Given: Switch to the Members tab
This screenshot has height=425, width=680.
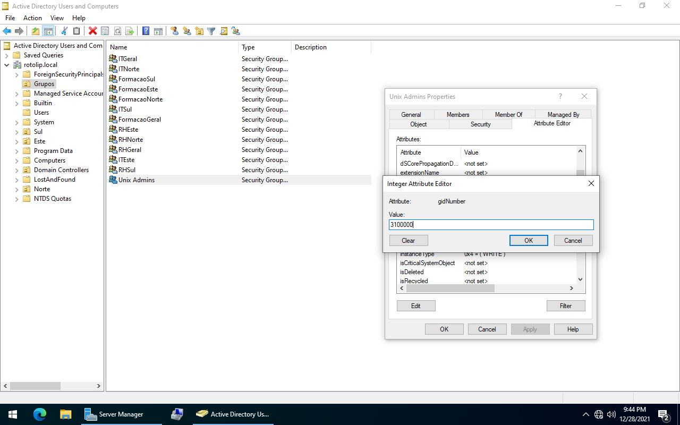Looking at the screenshot, I should pos(457,115).
